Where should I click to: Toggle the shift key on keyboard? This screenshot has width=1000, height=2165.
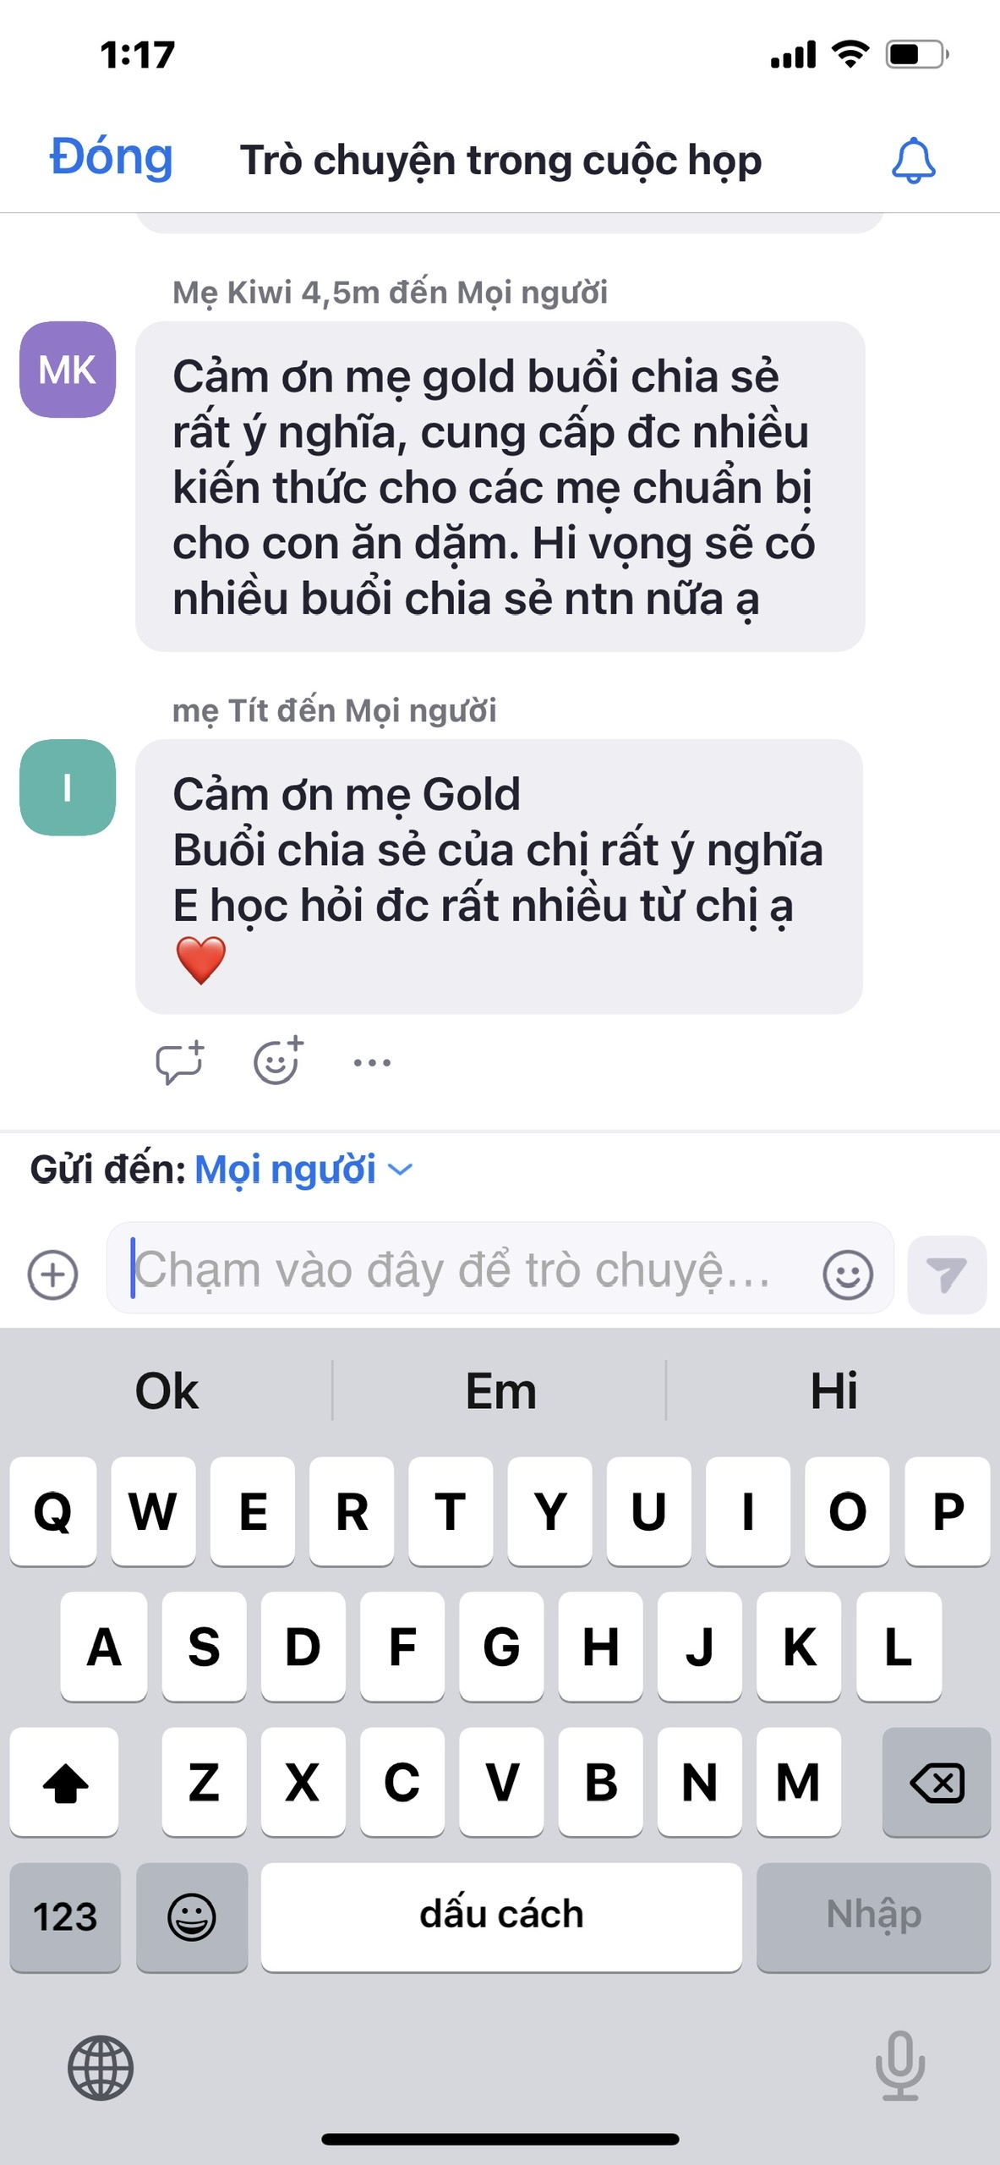pos(64,1782)
